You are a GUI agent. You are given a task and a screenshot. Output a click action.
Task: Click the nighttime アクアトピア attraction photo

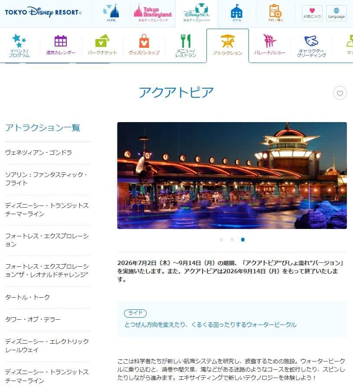232,175
